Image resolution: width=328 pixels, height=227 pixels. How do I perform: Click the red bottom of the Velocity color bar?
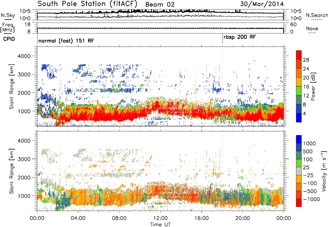(299, 203)
